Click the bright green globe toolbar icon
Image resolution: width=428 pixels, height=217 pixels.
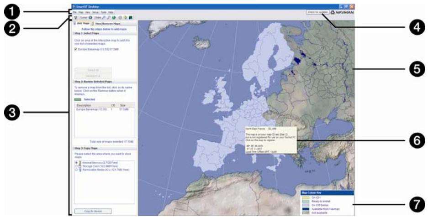[114, 18]
